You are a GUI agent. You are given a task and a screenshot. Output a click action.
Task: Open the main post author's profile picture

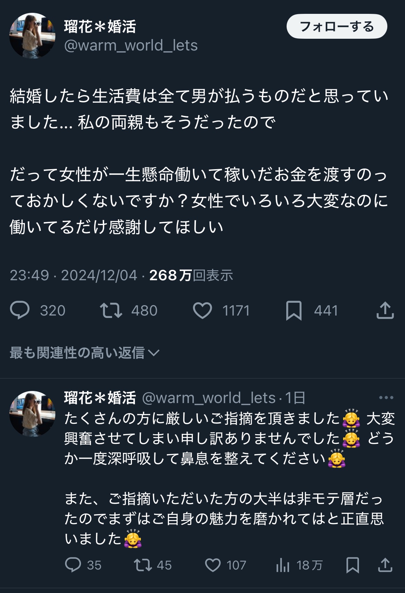pyautogui.click(x=32, y=36)
